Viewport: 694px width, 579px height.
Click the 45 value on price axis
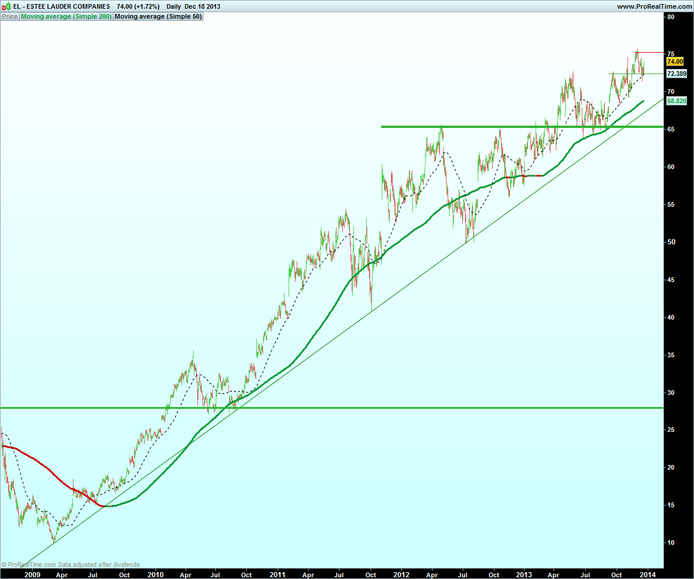671,280
